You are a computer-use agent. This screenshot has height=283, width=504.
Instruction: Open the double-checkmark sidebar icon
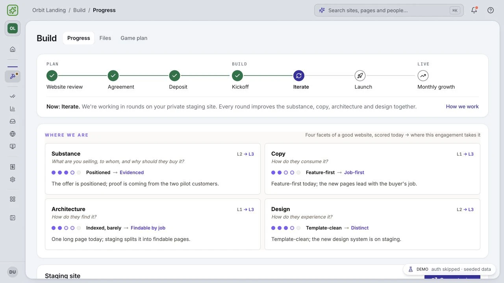[x=13, y=96]
